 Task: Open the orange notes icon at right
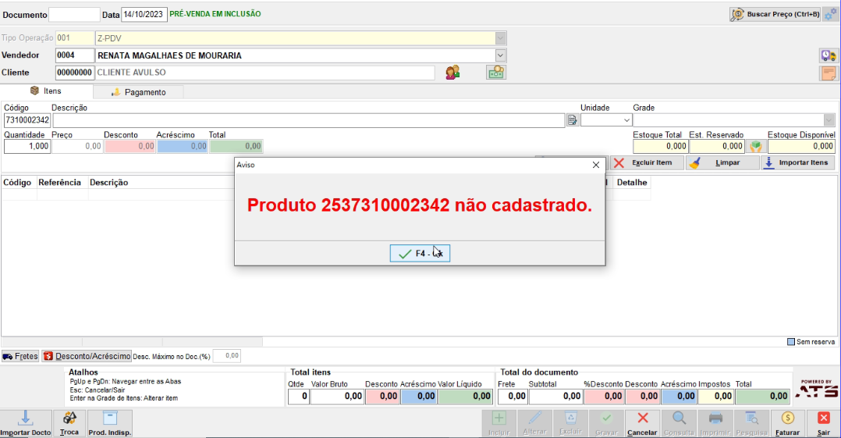point(829,73)
